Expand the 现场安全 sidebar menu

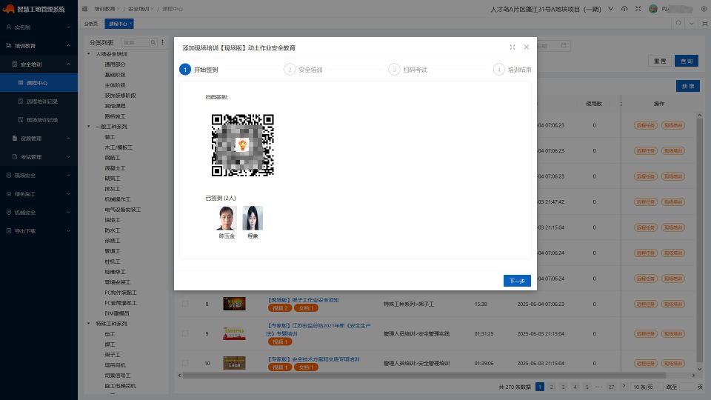68,175
